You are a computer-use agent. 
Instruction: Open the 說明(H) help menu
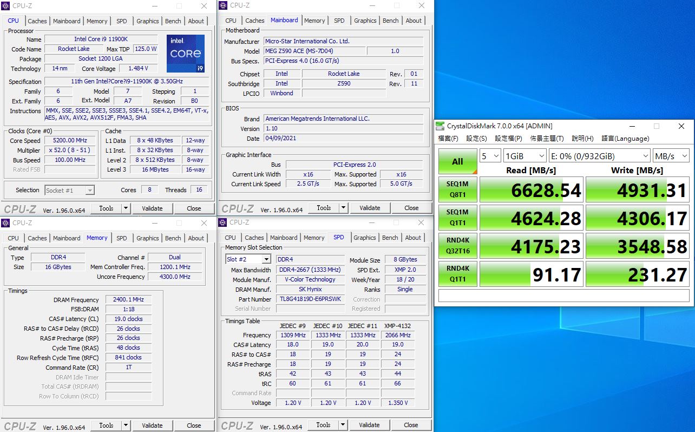(x=582, y=139)
